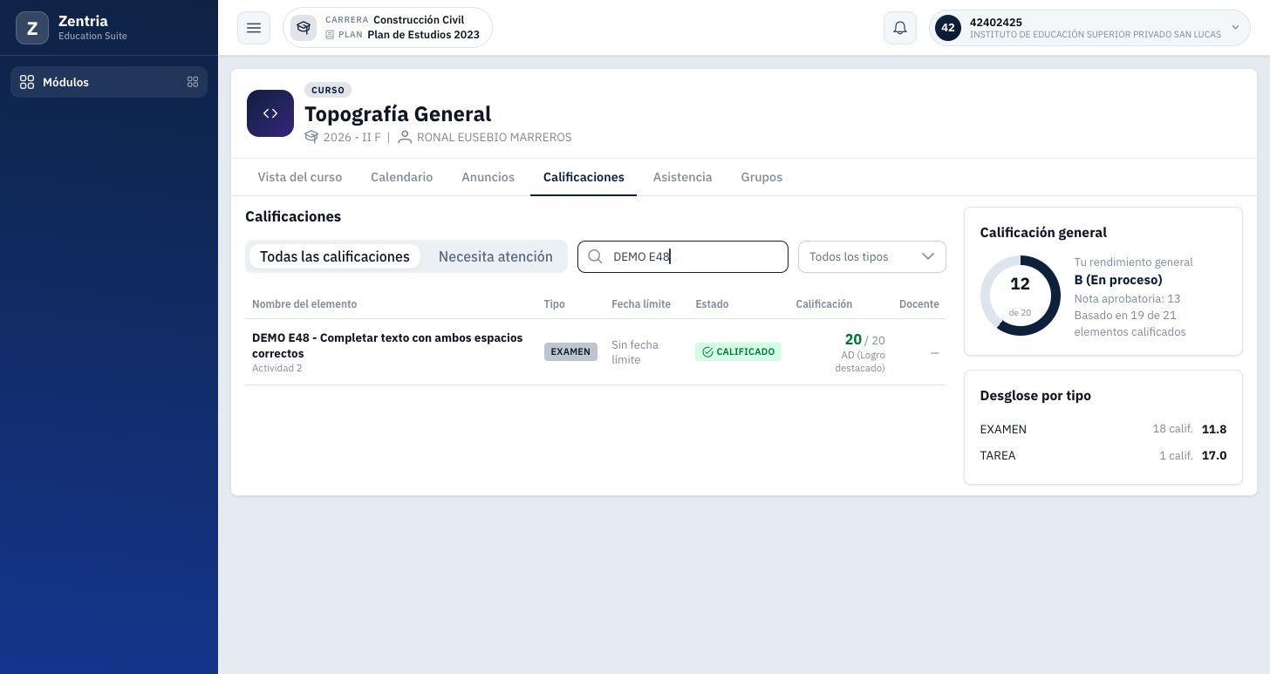Switch to Necesita atención filter
The image size is (1270, 674).
[x=495, y=256]
